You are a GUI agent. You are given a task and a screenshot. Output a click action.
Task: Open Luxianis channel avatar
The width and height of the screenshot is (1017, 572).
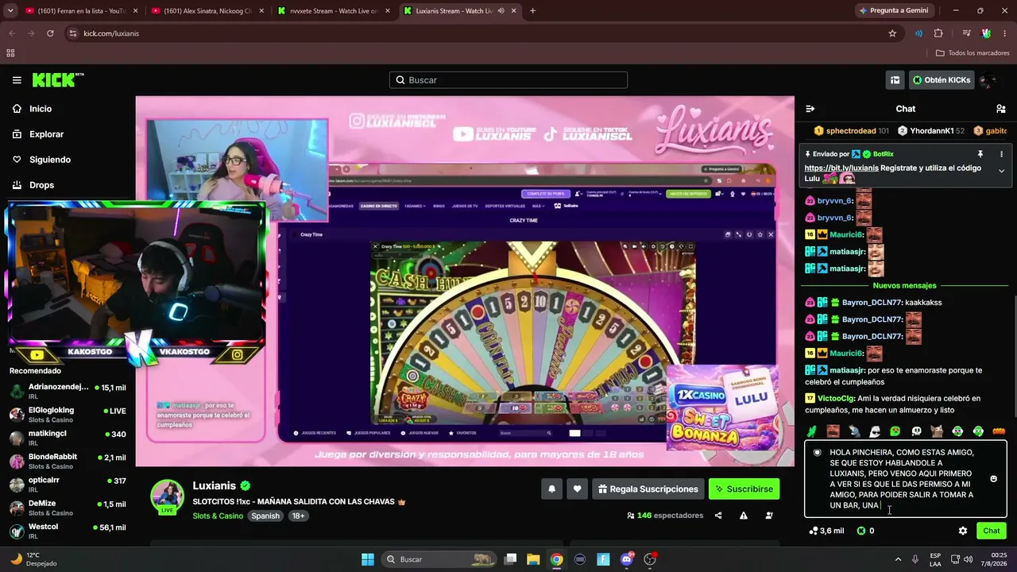click(168, 497)
